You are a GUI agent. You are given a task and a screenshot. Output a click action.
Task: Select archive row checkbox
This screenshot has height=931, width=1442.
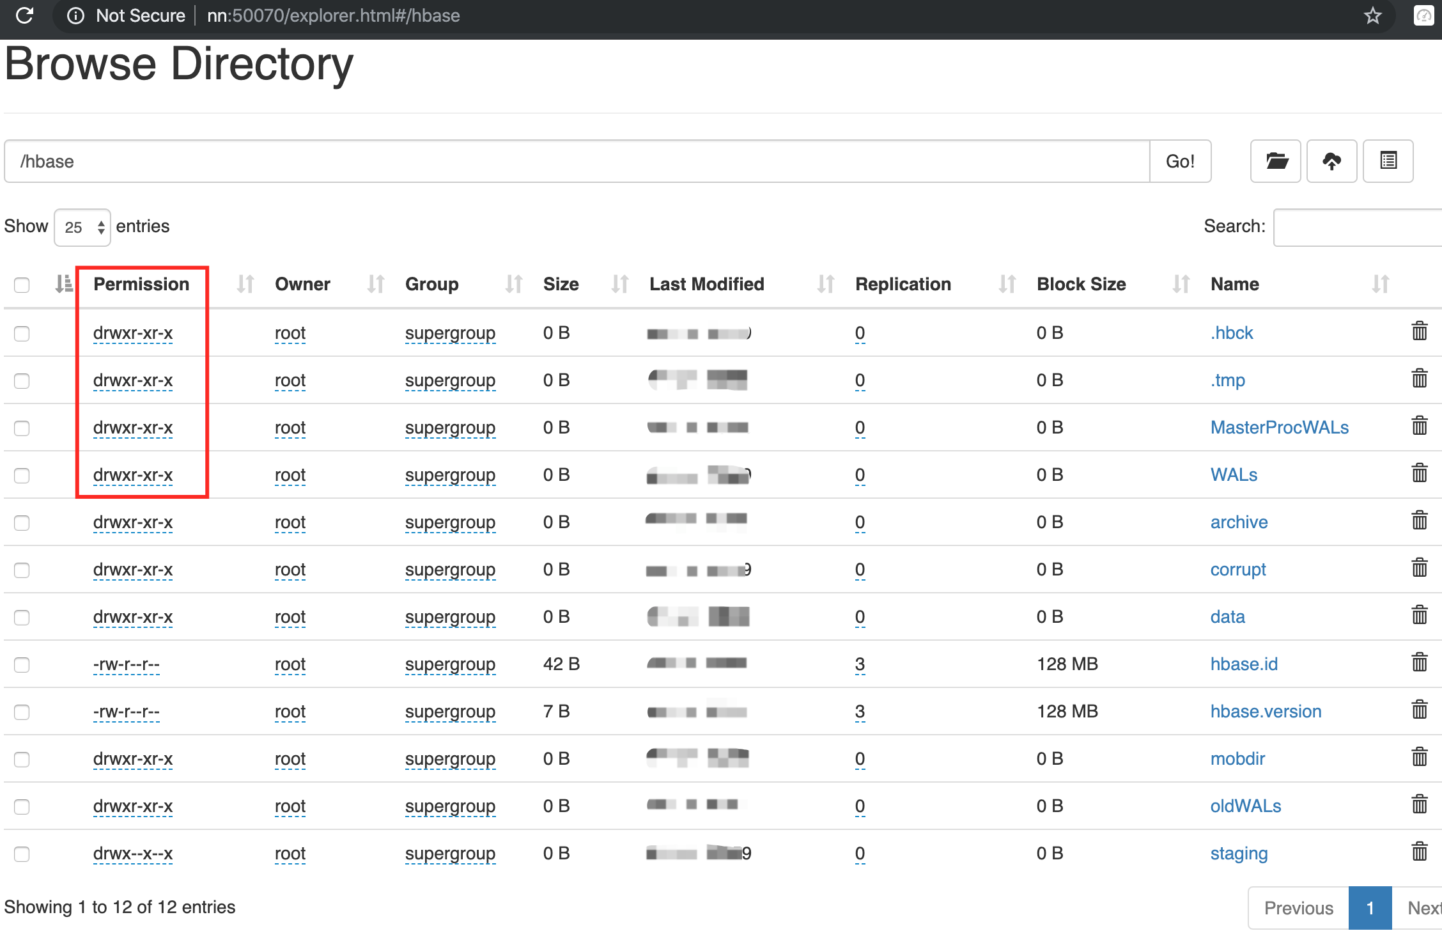(22, 522)
